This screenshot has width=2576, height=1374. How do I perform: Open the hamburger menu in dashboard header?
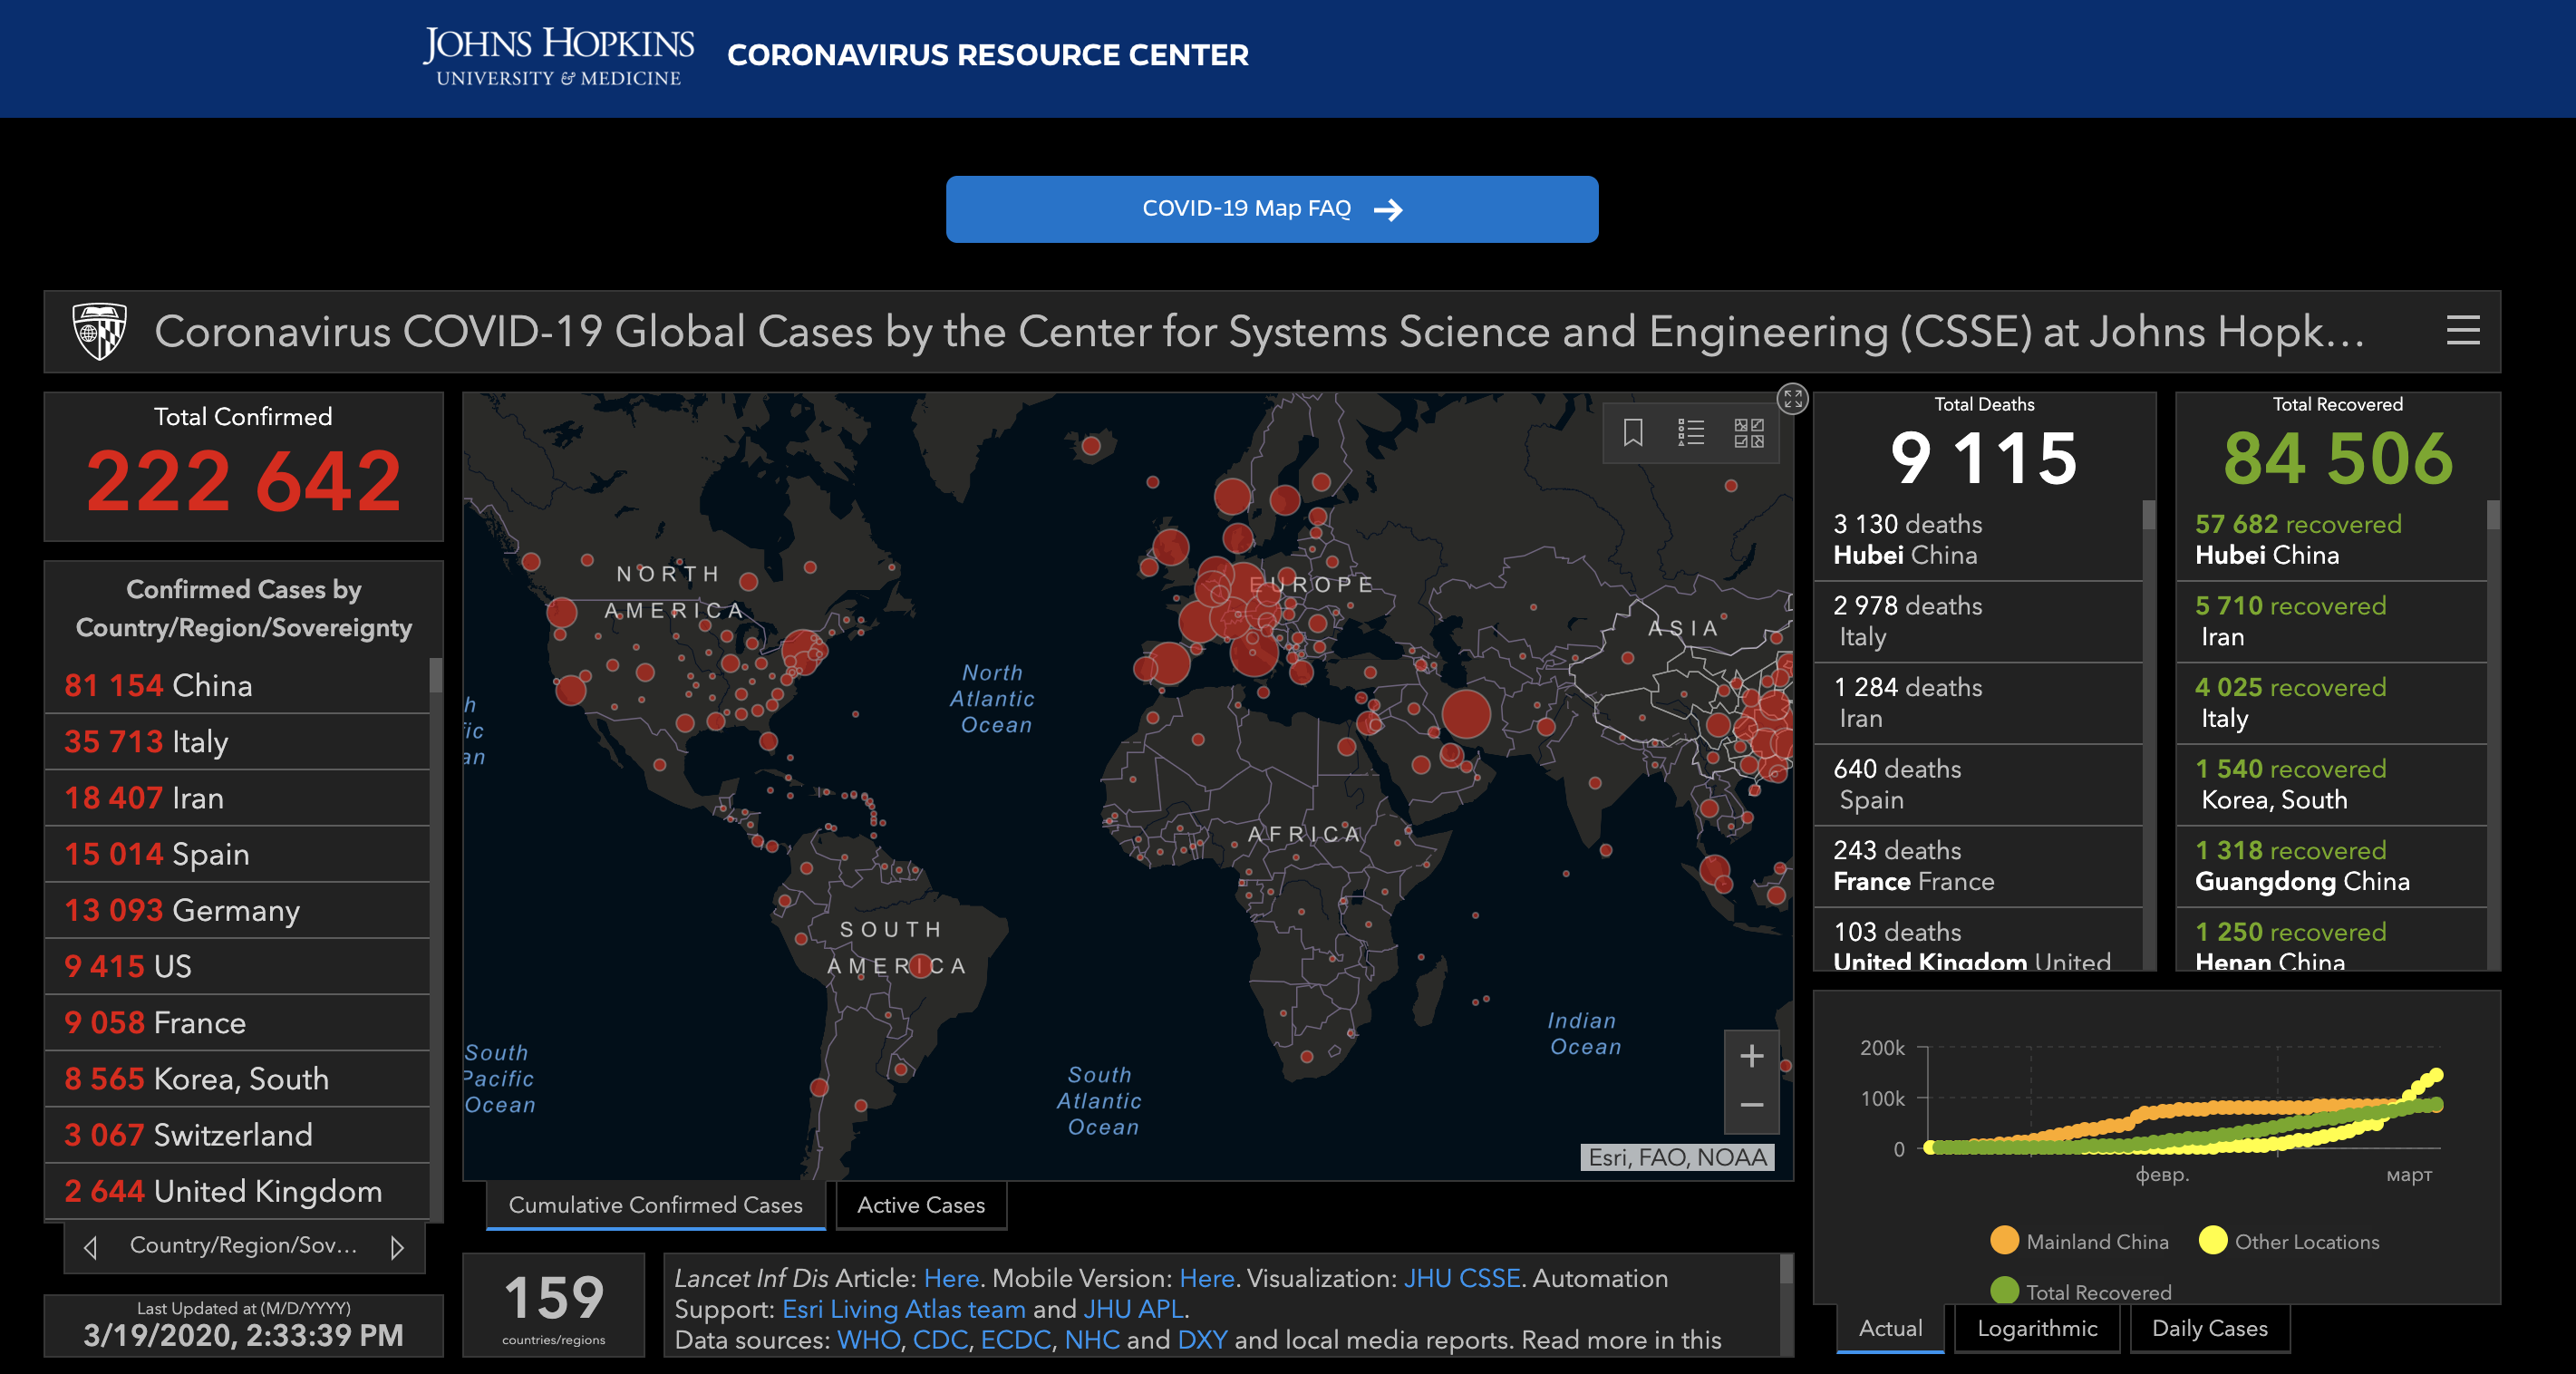2462,331
